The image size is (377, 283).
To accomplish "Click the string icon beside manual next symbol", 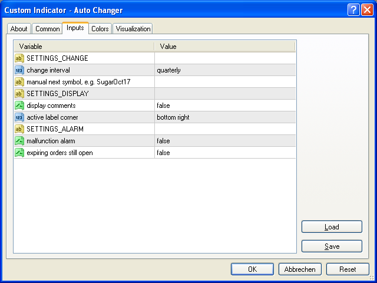I will 19,82.
